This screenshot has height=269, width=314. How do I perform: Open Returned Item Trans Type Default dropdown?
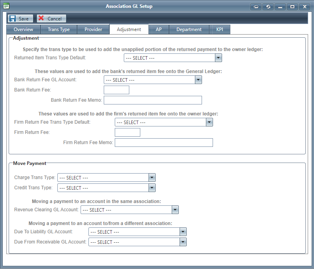pyautogui.click(x=218, y=58)
